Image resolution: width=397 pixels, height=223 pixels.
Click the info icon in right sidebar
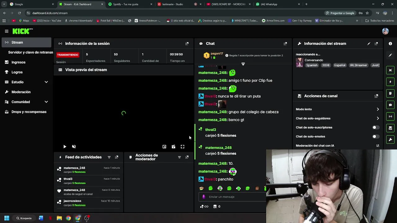pos(390,44)
